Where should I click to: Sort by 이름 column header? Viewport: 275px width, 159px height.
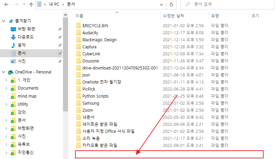[x=79, y=16]
